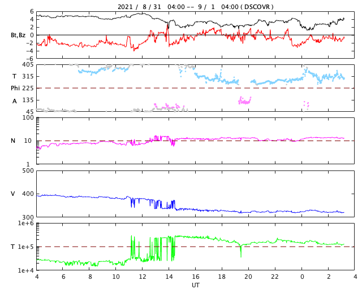362x289 pixels.
Task: Select the '135' tick label
Action: tap(28, 100)
